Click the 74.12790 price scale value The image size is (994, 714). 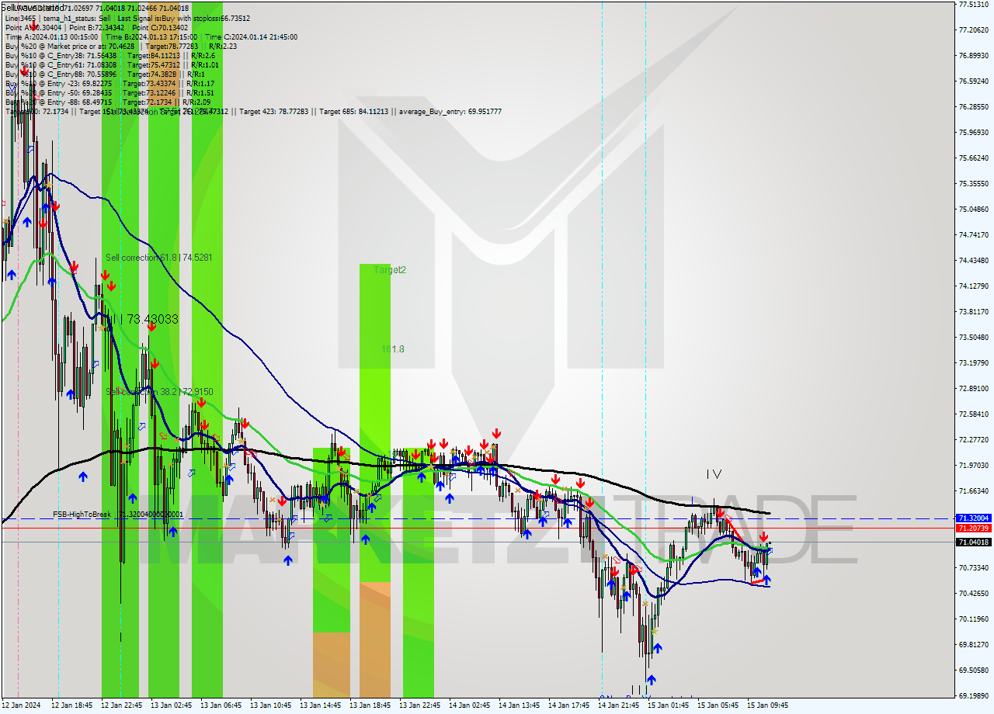point(973,286)
